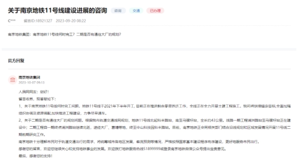Viewport: 302px width, 167px height.
Task: Click the paragraph starting 南京地铁十分理解市民
Action: click(x=139, y=142)
